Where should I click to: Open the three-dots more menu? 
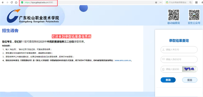(x=161, y=3)
